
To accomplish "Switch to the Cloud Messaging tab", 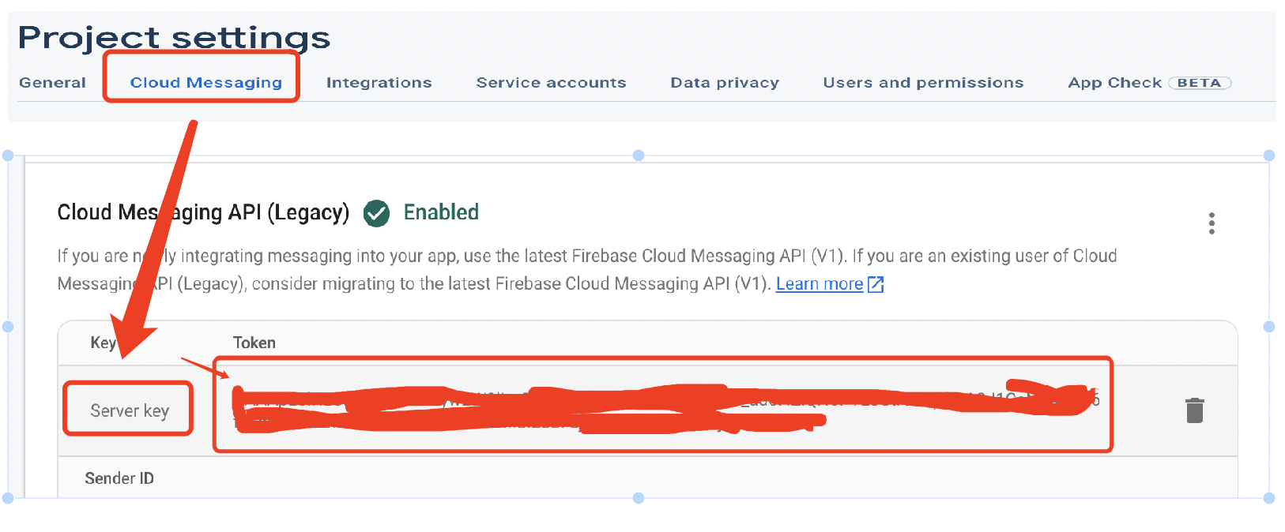I will (x=206, y=83).
